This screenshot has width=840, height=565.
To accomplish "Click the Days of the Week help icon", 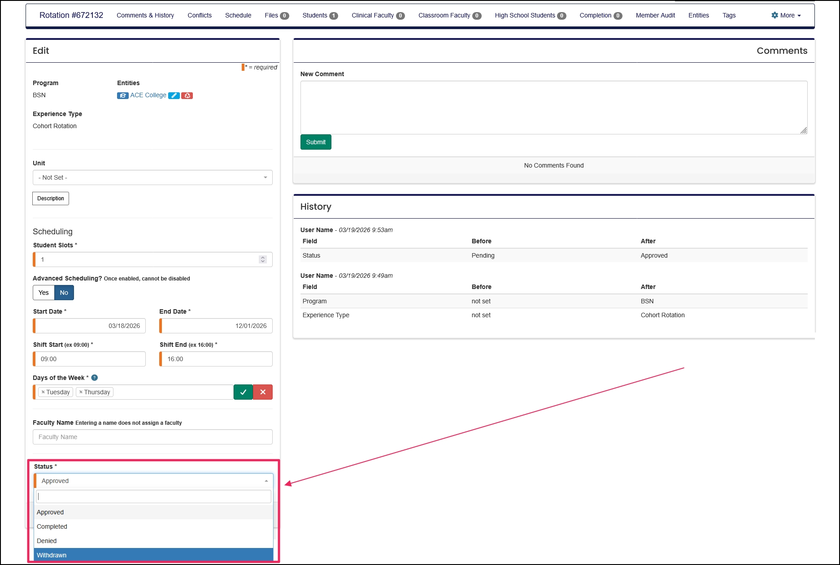I will tap(95, 378).
